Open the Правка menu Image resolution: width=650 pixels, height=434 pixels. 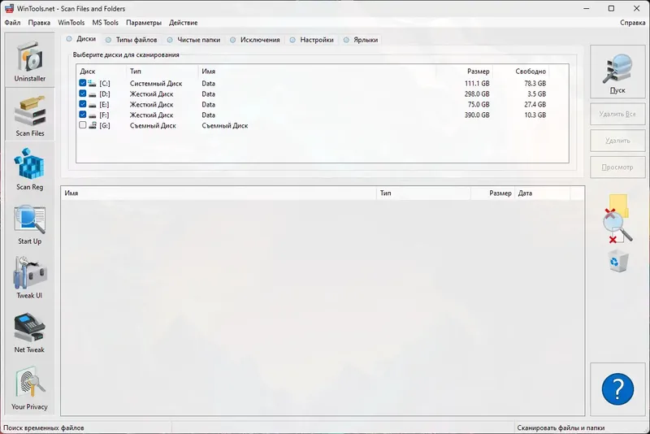pyautogui.click(x=39, y=23)
